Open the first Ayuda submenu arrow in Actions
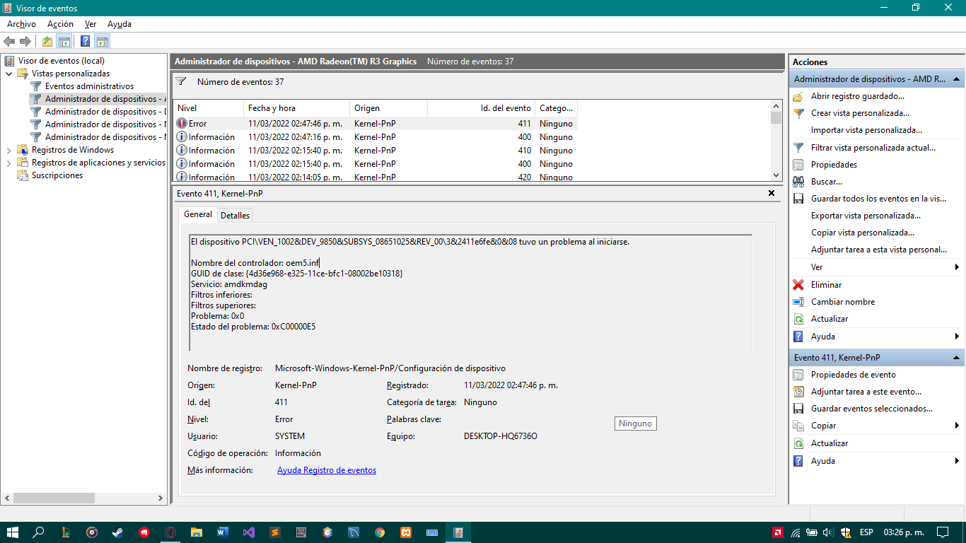 click(x=957, y=337)
